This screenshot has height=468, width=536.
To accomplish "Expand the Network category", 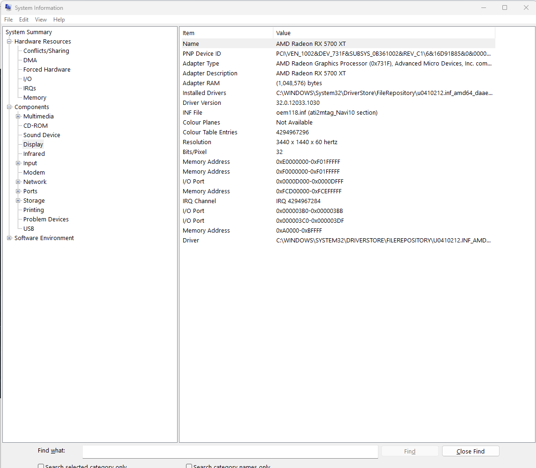I will (x=18, y=182).
